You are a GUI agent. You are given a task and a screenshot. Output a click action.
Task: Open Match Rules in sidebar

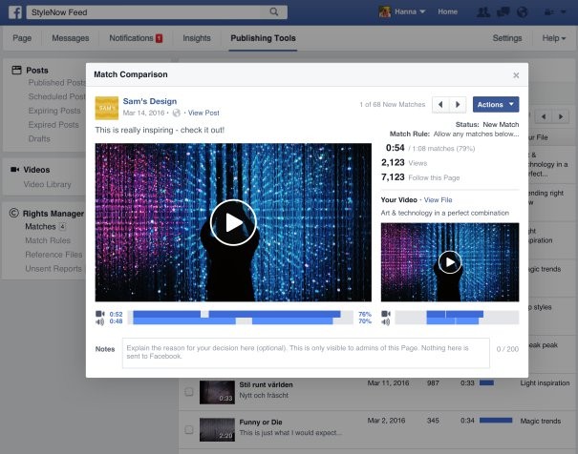click(x=48, y=240)
